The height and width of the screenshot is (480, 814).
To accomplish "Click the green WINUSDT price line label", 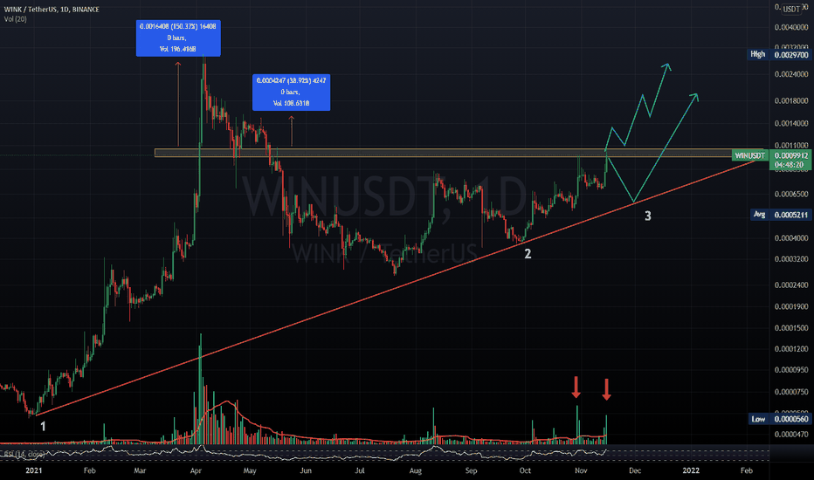I will coord(749,155).
